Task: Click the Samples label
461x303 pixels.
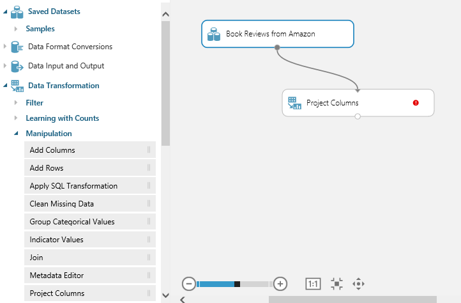Action: [x=40, y=29]
